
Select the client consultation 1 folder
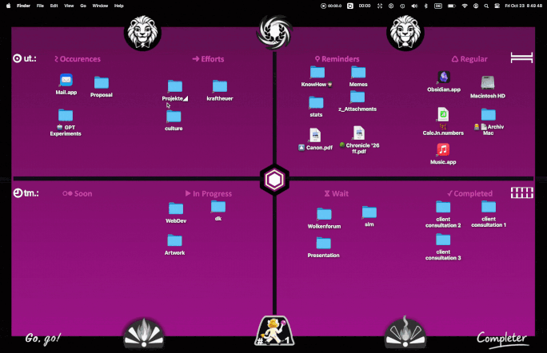click(x=489, y=207)
